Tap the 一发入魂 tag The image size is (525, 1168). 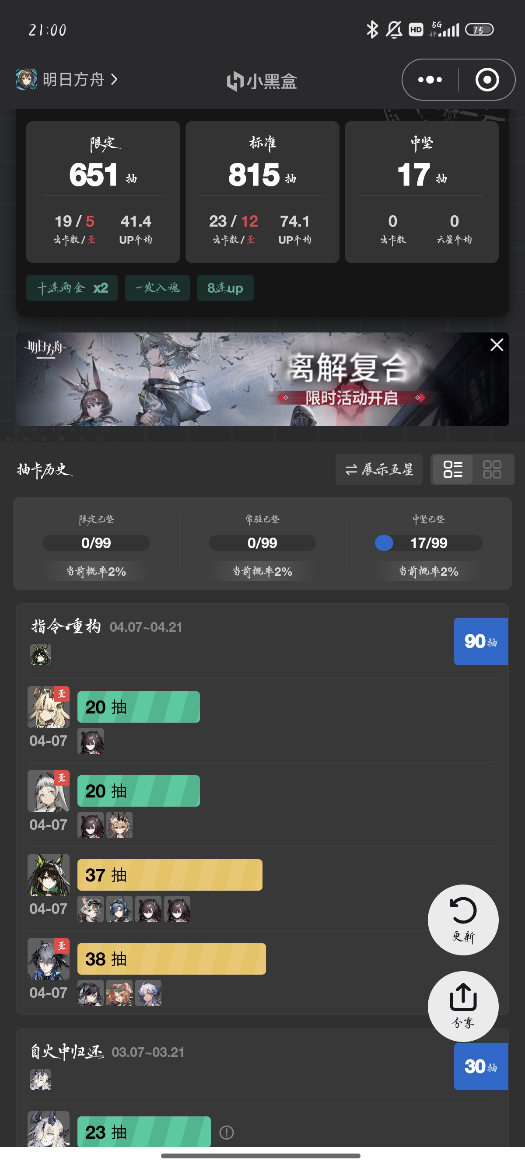157,288
